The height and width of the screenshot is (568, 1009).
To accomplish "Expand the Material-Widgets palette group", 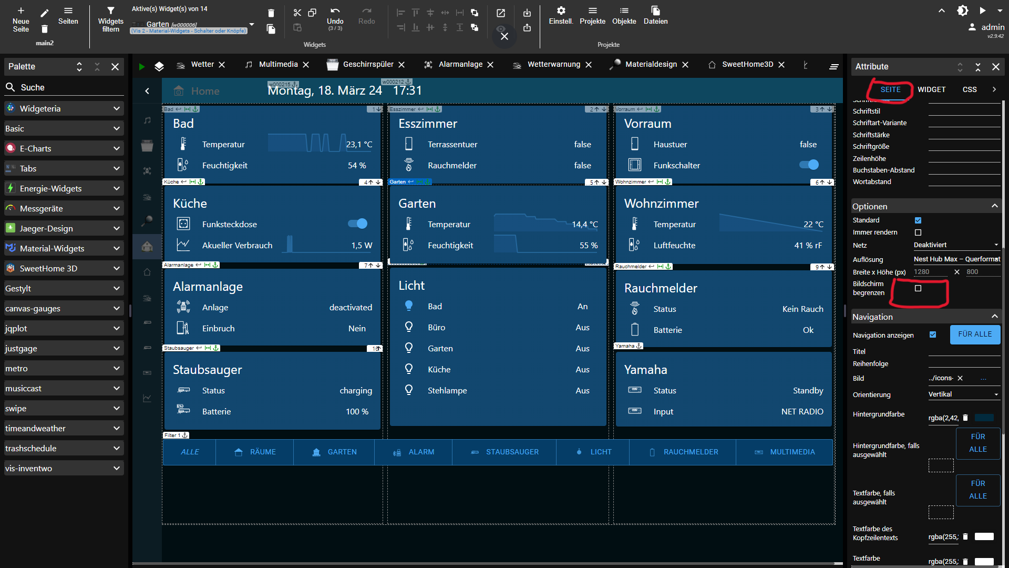I will [63, 248].
